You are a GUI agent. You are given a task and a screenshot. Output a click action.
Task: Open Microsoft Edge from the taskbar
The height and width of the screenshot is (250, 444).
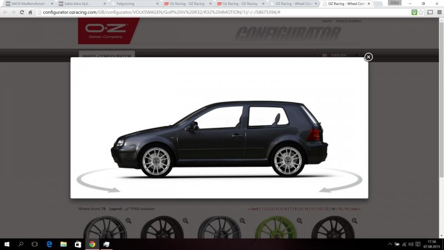49,244
